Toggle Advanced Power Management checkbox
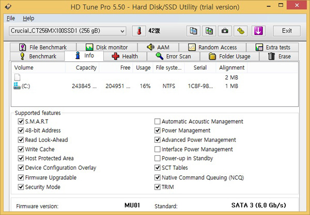 (x=158, y=140)
